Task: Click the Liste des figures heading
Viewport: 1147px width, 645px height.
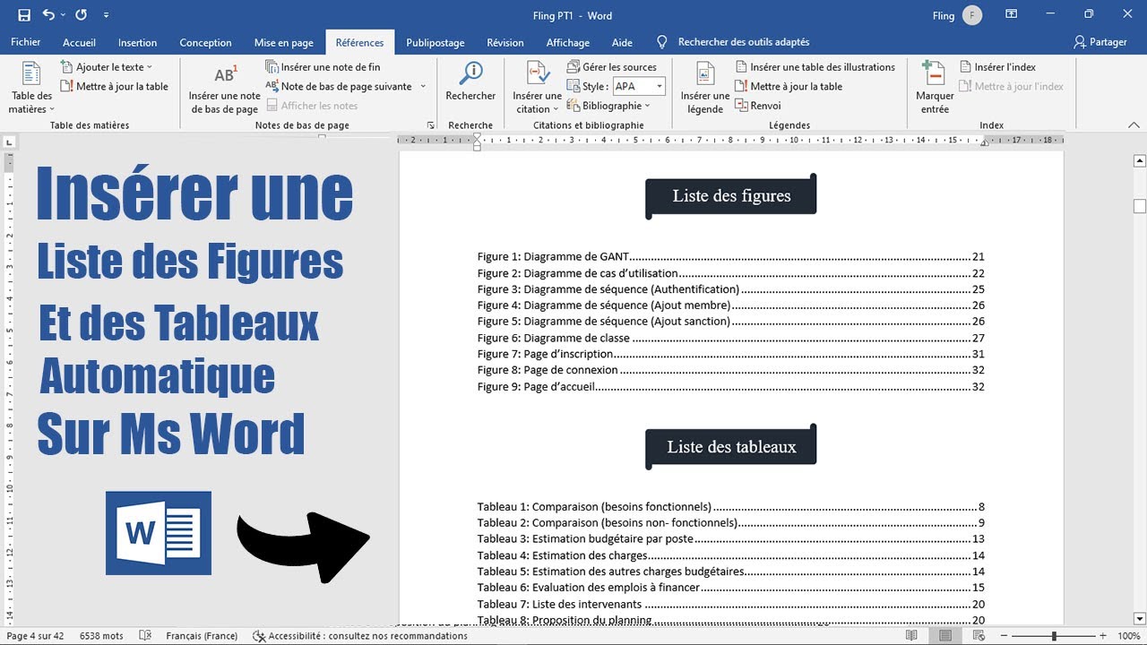Action: click(x=731, y=196)
